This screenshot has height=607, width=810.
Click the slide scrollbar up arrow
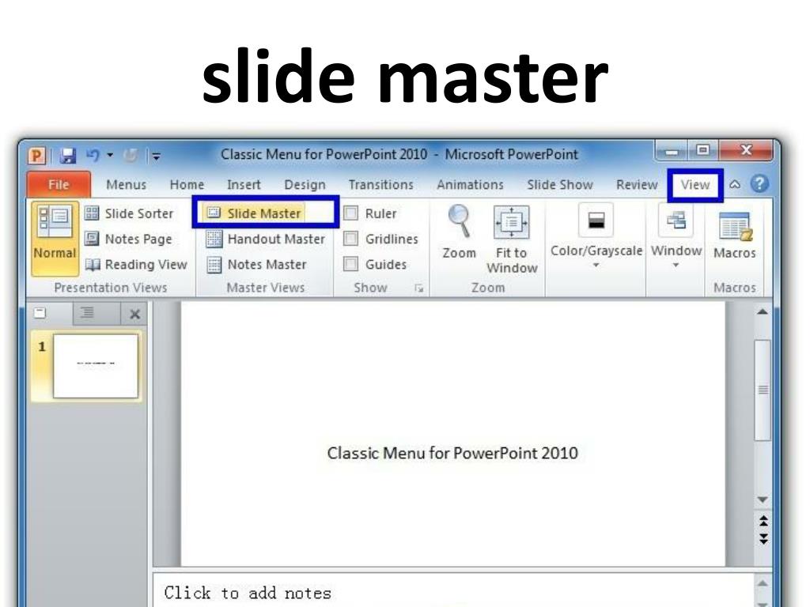(762, 311)
